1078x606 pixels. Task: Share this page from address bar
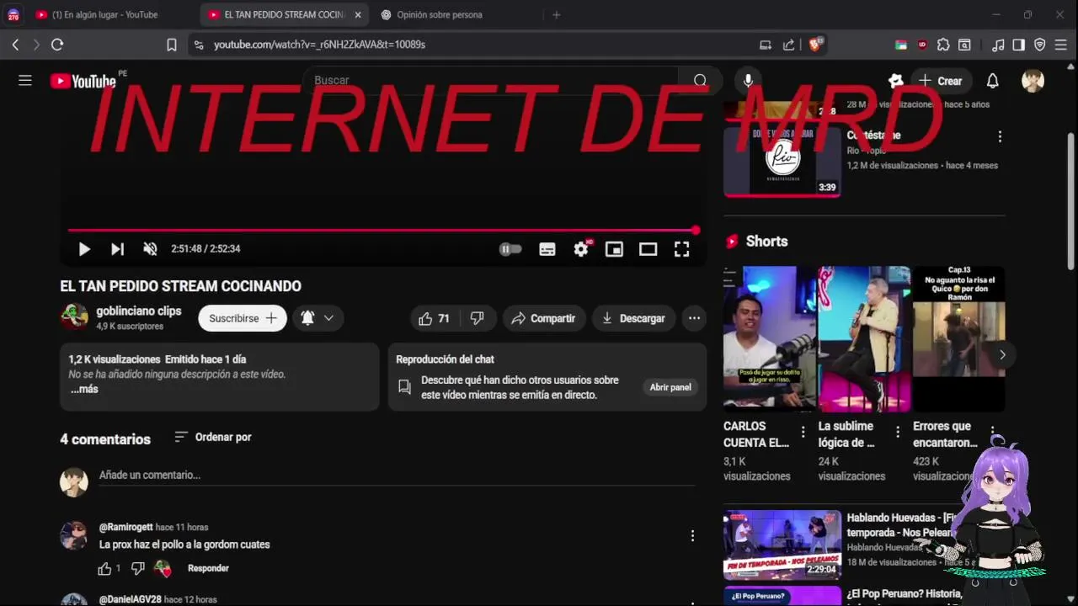[x=788, y=45]
